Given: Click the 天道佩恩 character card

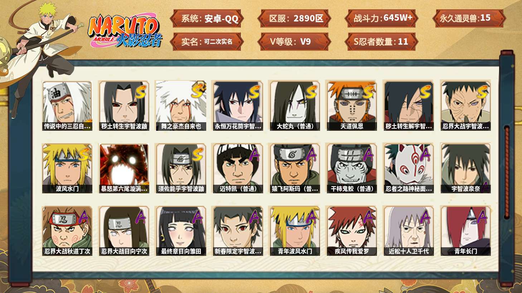Looking at the screenshot, I should [352, 106].
